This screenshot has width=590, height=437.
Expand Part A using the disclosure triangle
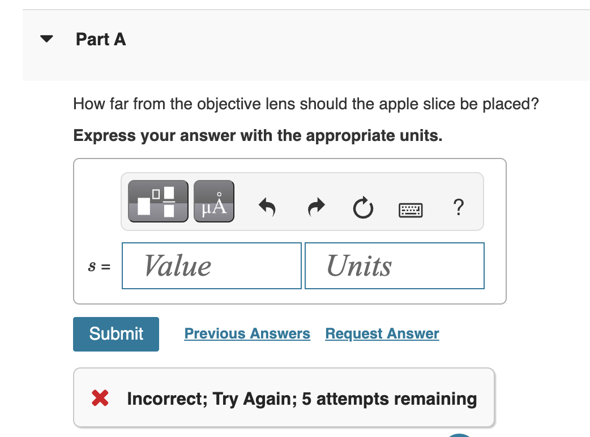coord(46,38)
